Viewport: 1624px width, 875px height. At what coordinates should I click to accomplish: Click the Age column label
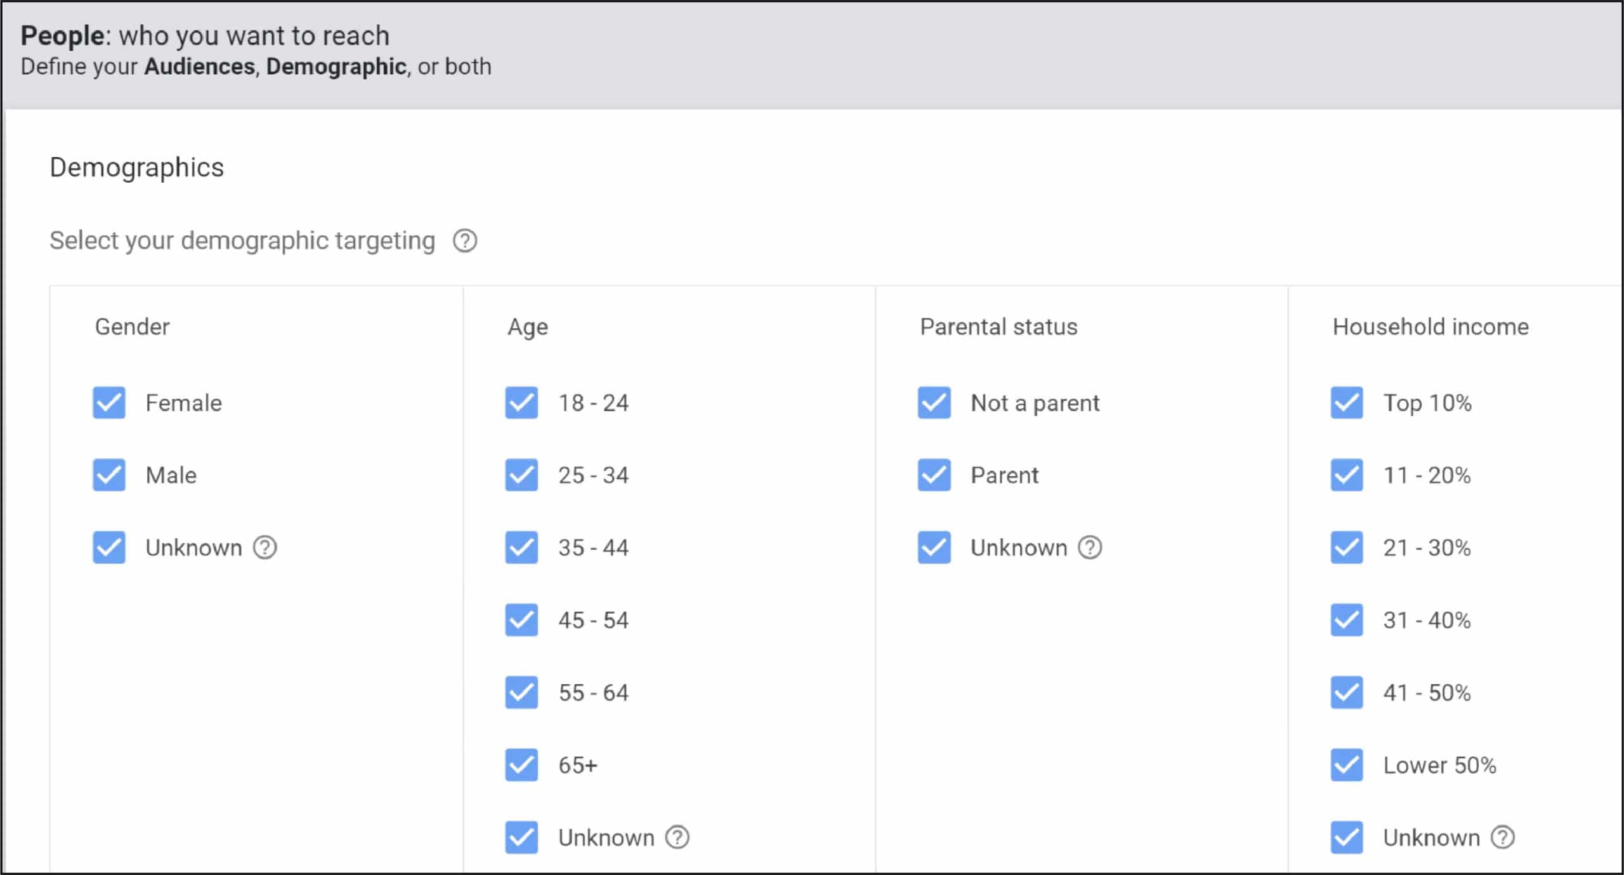(x=528, y=328)
